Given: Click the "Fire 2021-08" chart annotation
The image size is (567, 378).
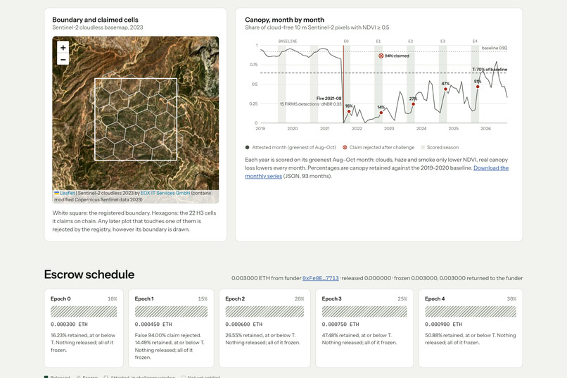Looking at the screenshot, I should (329, 99).
